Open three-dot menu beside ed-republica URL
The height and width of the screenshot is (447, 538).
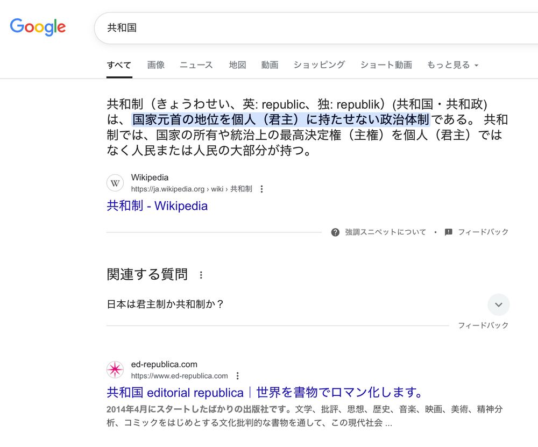[x=237, y=376]
